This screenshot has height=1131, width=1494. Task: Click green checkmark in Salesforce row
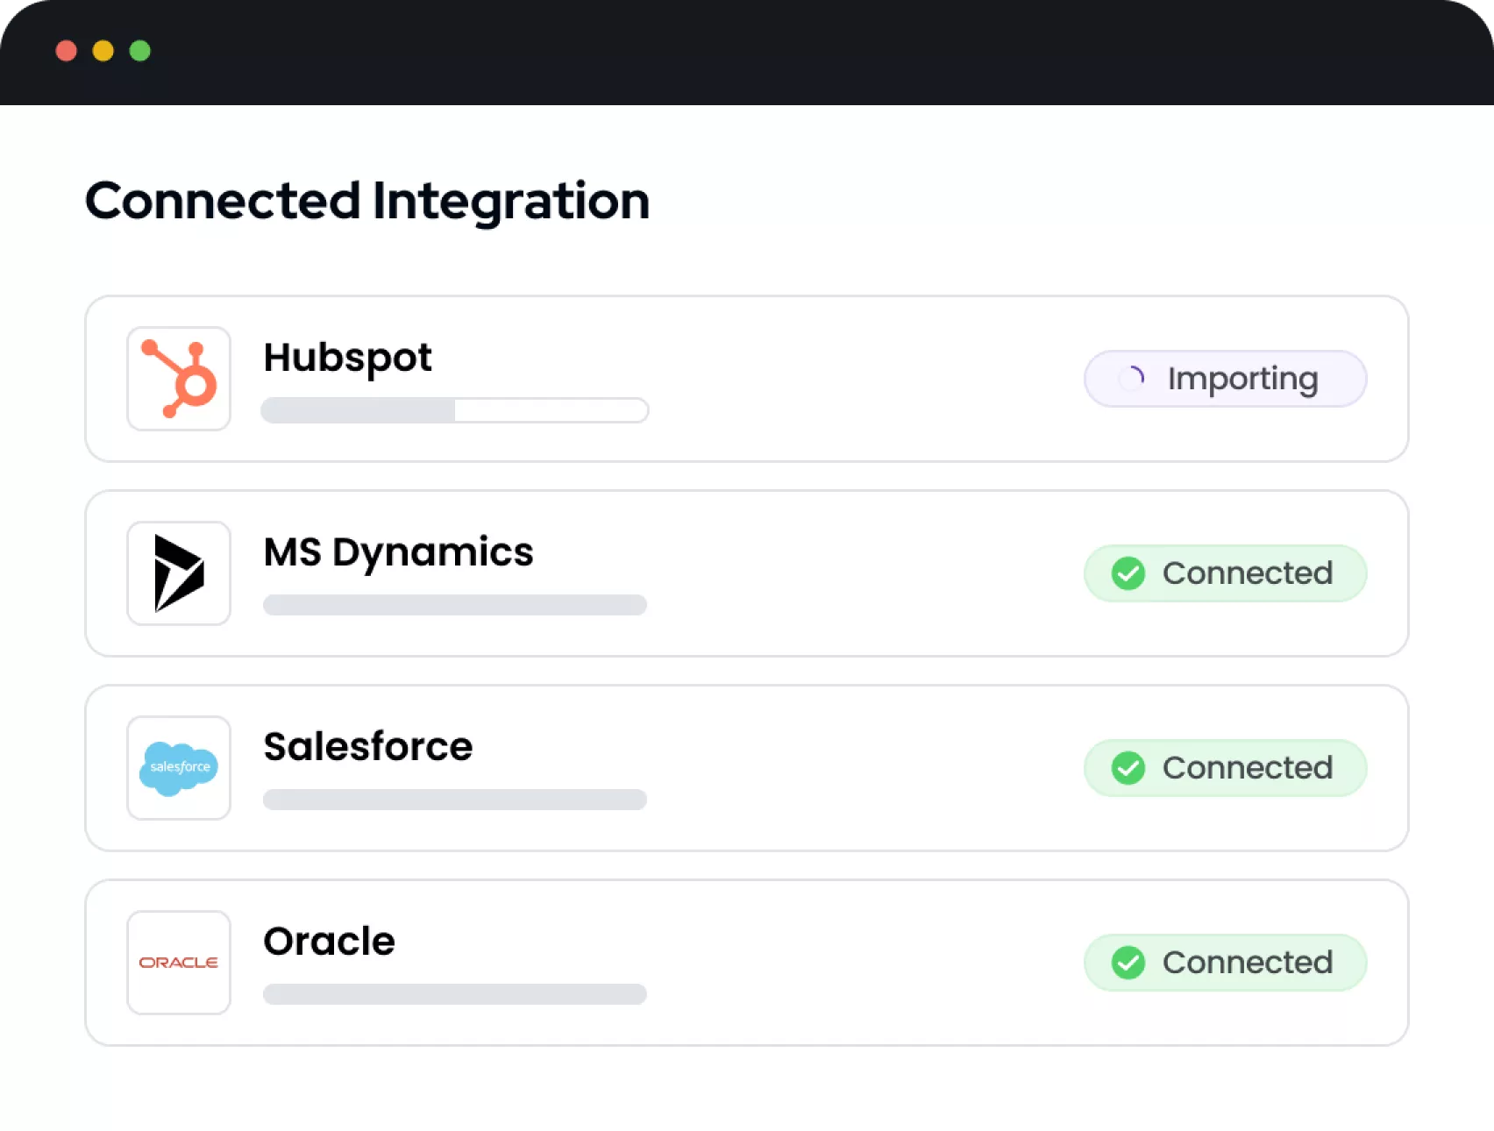(x=1128, y=768)
